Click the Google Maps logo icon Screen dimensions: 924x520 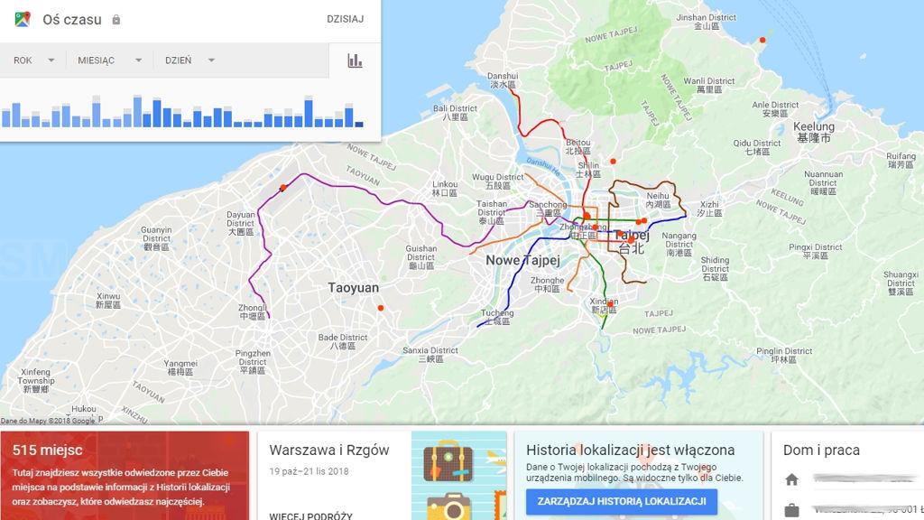point(23,19)
